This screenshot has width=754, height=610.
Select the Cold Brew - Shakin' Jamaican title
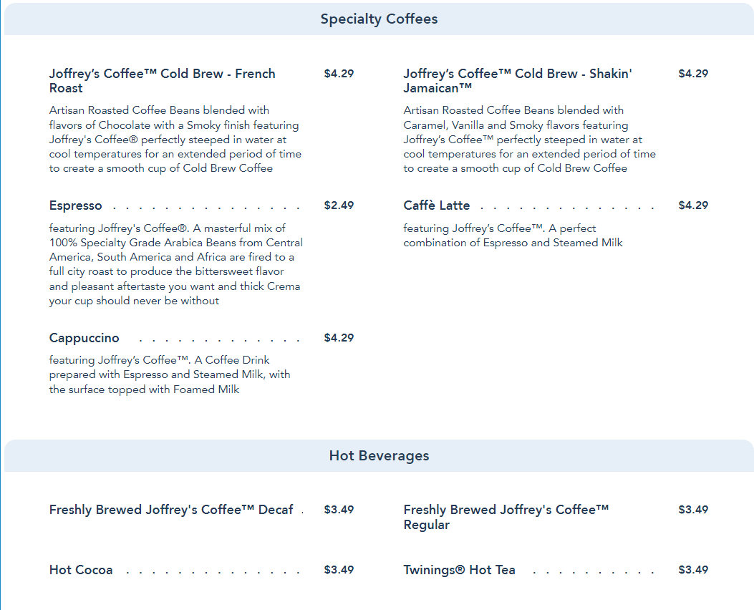(x=517, y=81)
